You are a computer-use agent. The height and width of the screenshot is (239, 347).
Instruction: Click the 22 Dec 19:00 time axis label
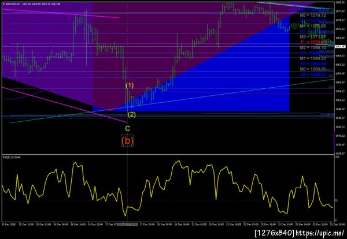[285, 225]
